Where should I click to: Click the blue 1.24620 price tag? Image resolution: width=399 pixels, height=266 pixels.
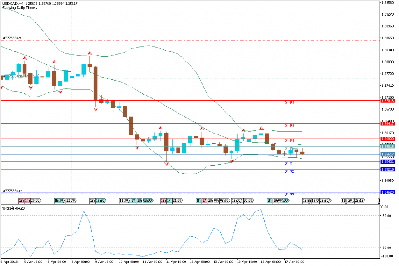(388, 192)
